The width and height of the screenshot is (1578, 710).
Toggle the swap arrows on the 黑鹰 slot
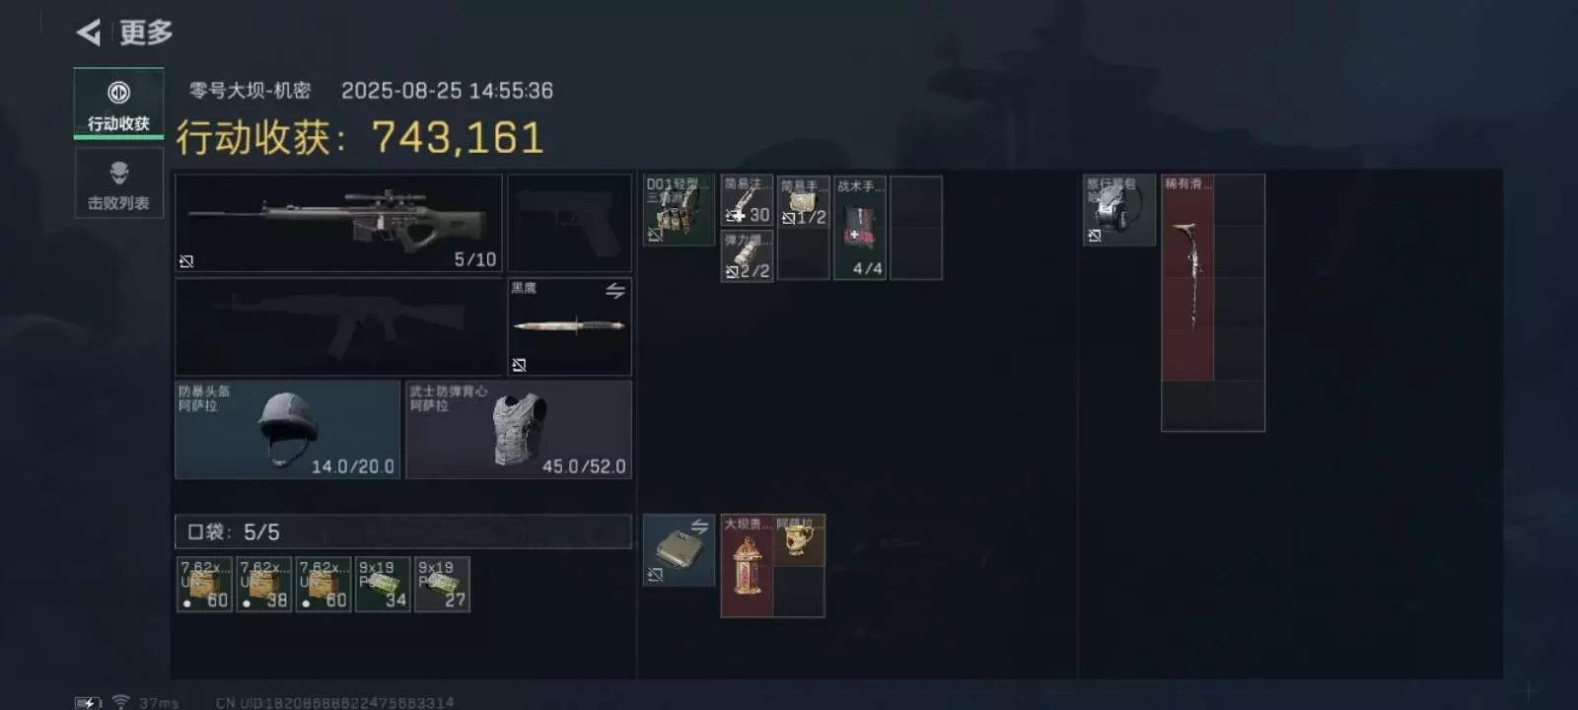[x=615, y=290]
